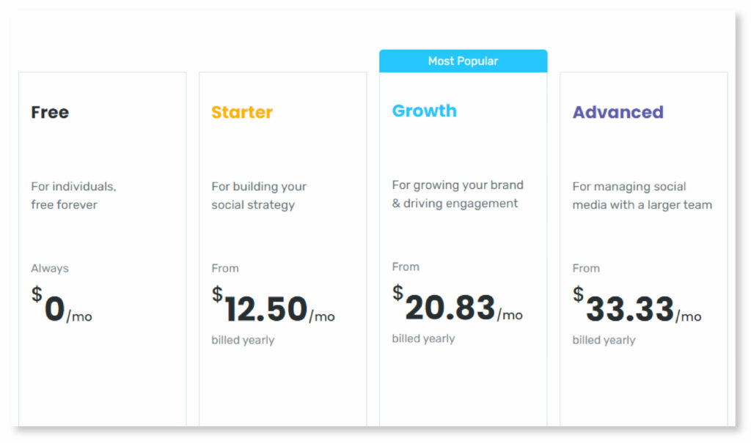This screenshot has width=751, height=443.
Task: Click the Most Popular badge
Action: (x=463, y=62)
